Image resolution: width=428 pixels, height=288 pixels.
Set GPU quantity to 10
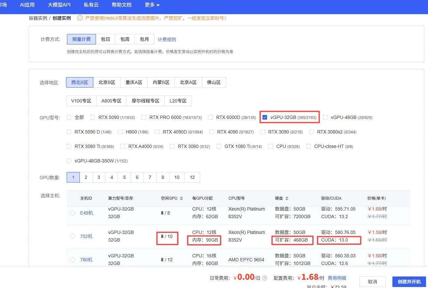[177, 177]
